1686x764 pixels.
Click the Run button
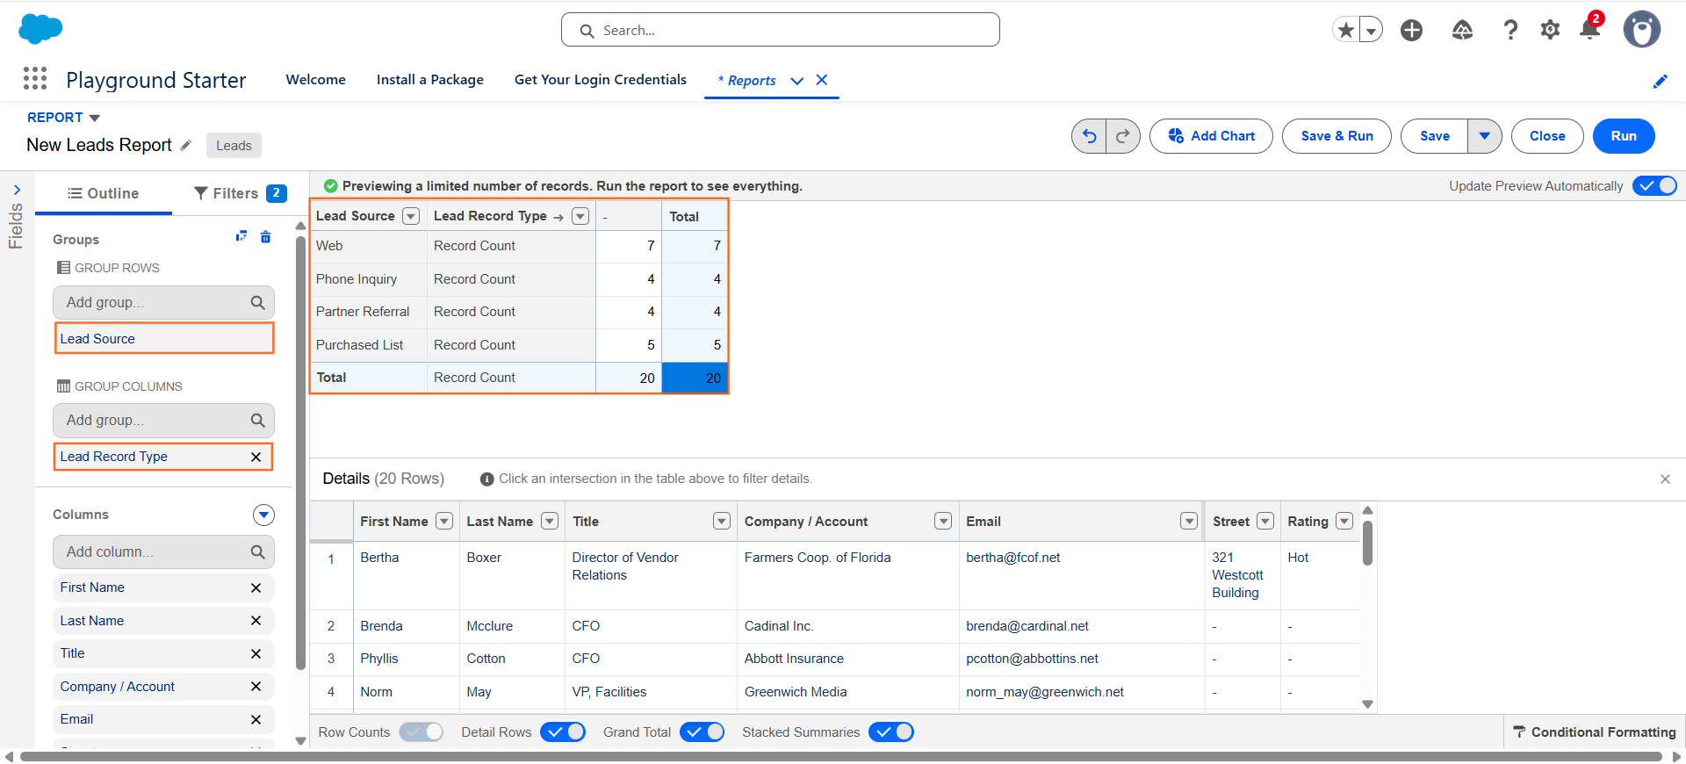[1624, 136]
